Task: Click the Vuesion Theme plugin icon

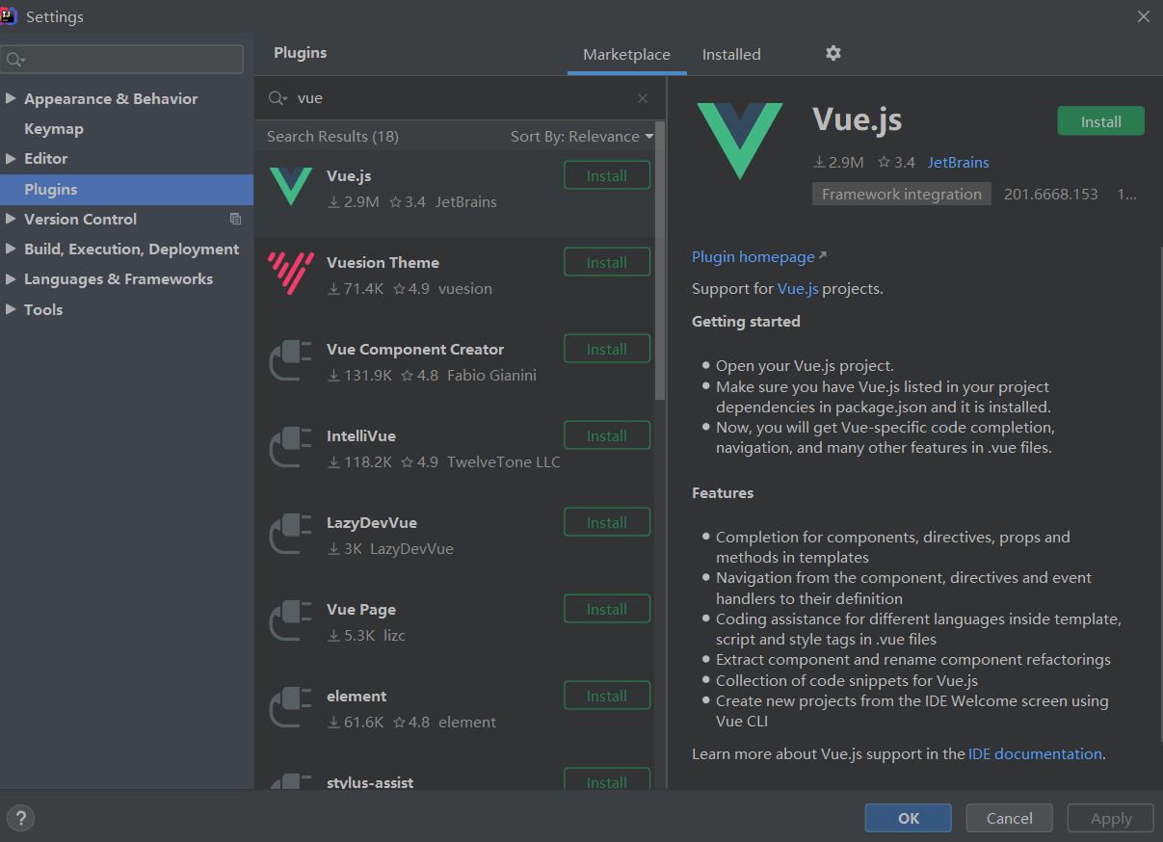Action: click(290, 273)
